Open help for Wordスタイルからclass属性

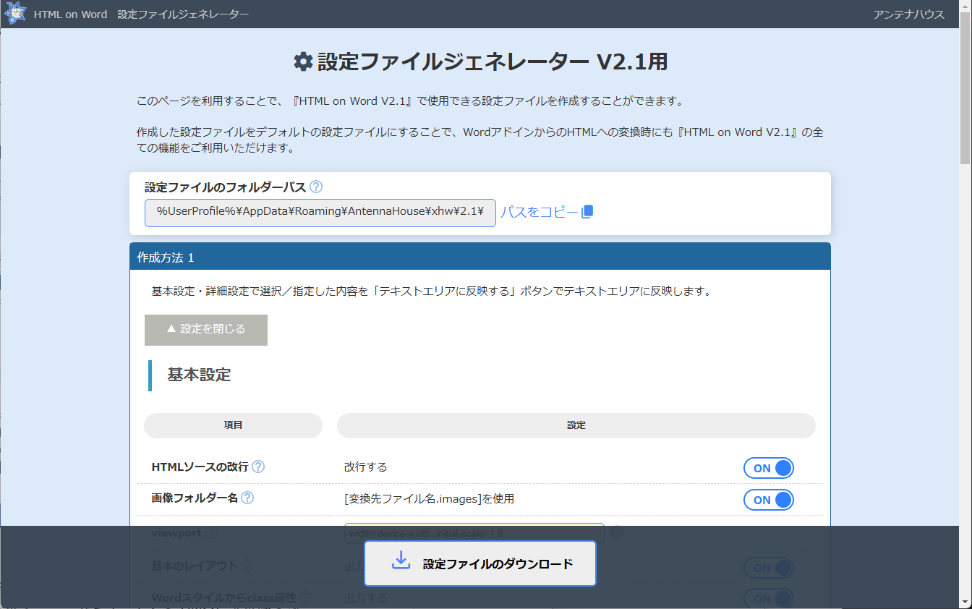305,597
